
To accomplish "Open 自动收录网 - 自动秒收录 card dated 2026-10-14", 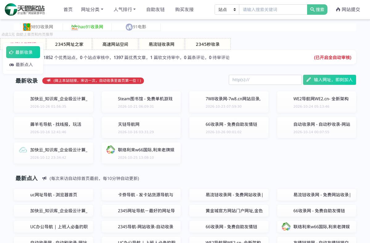I will click(x=317, y=127).
